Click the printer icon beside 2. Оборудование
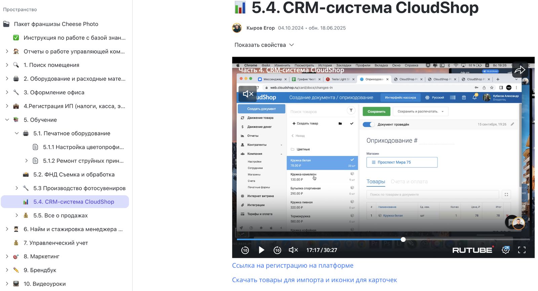 pyautogui.click(x=16, y=79)
